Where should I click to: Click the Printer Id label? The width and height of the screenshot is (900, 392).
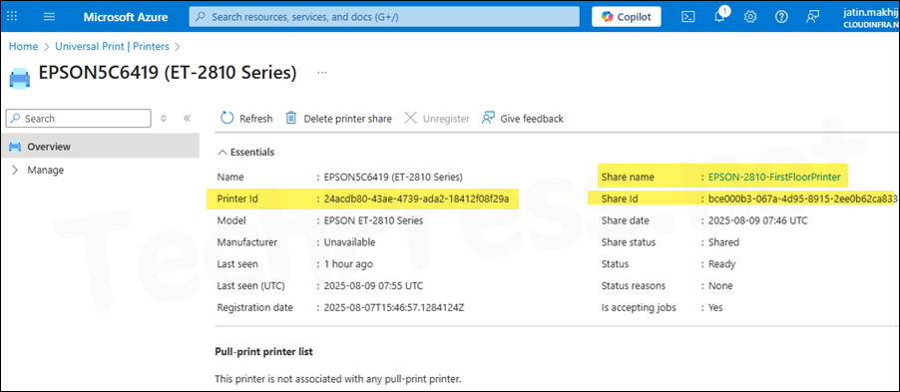coord(237,199)
